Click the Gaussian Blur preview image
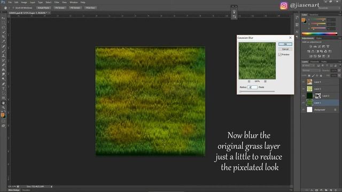342x192 pixels. [x=257, y=61]
